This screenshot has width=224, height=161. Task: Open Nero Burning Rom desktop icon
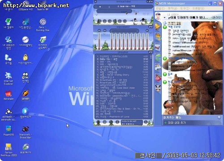(x=43, y=25)
